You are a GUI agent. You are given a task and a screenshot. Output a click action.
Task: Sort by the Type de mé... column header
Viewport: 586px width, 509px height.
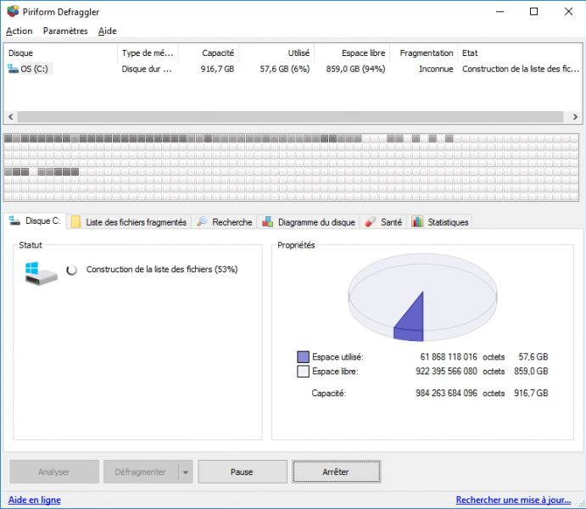[148, 53]
